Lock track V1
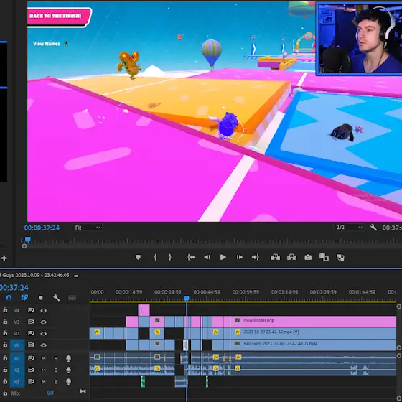 click(x=5, y=345)
